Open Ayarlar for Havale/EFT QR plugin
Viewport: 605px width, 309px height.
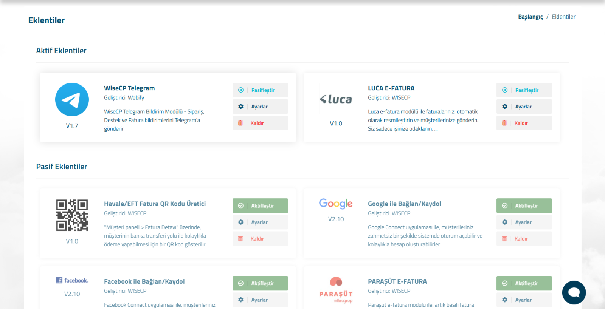click(x=260, y=222)
